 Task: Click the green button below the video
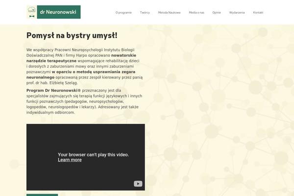tap(42, 195)
